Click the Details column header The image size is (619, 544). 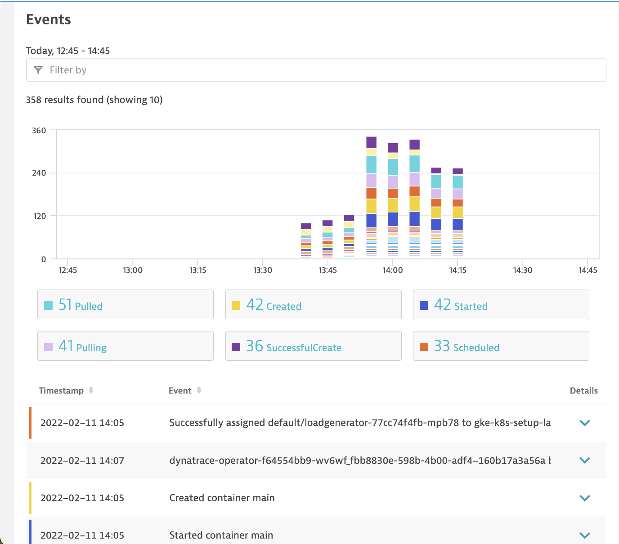click(584, 390)
